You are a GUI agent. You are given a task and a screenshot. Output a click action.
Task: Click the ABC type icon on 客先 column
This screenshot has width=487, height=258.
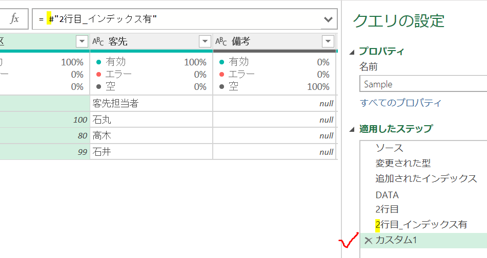(98, 41)
